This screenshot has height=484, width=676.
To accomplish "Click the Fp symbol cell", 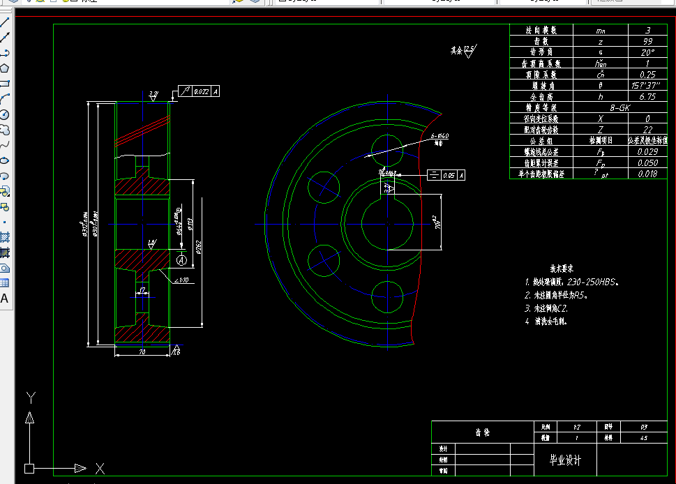I will tap(601, 163).
